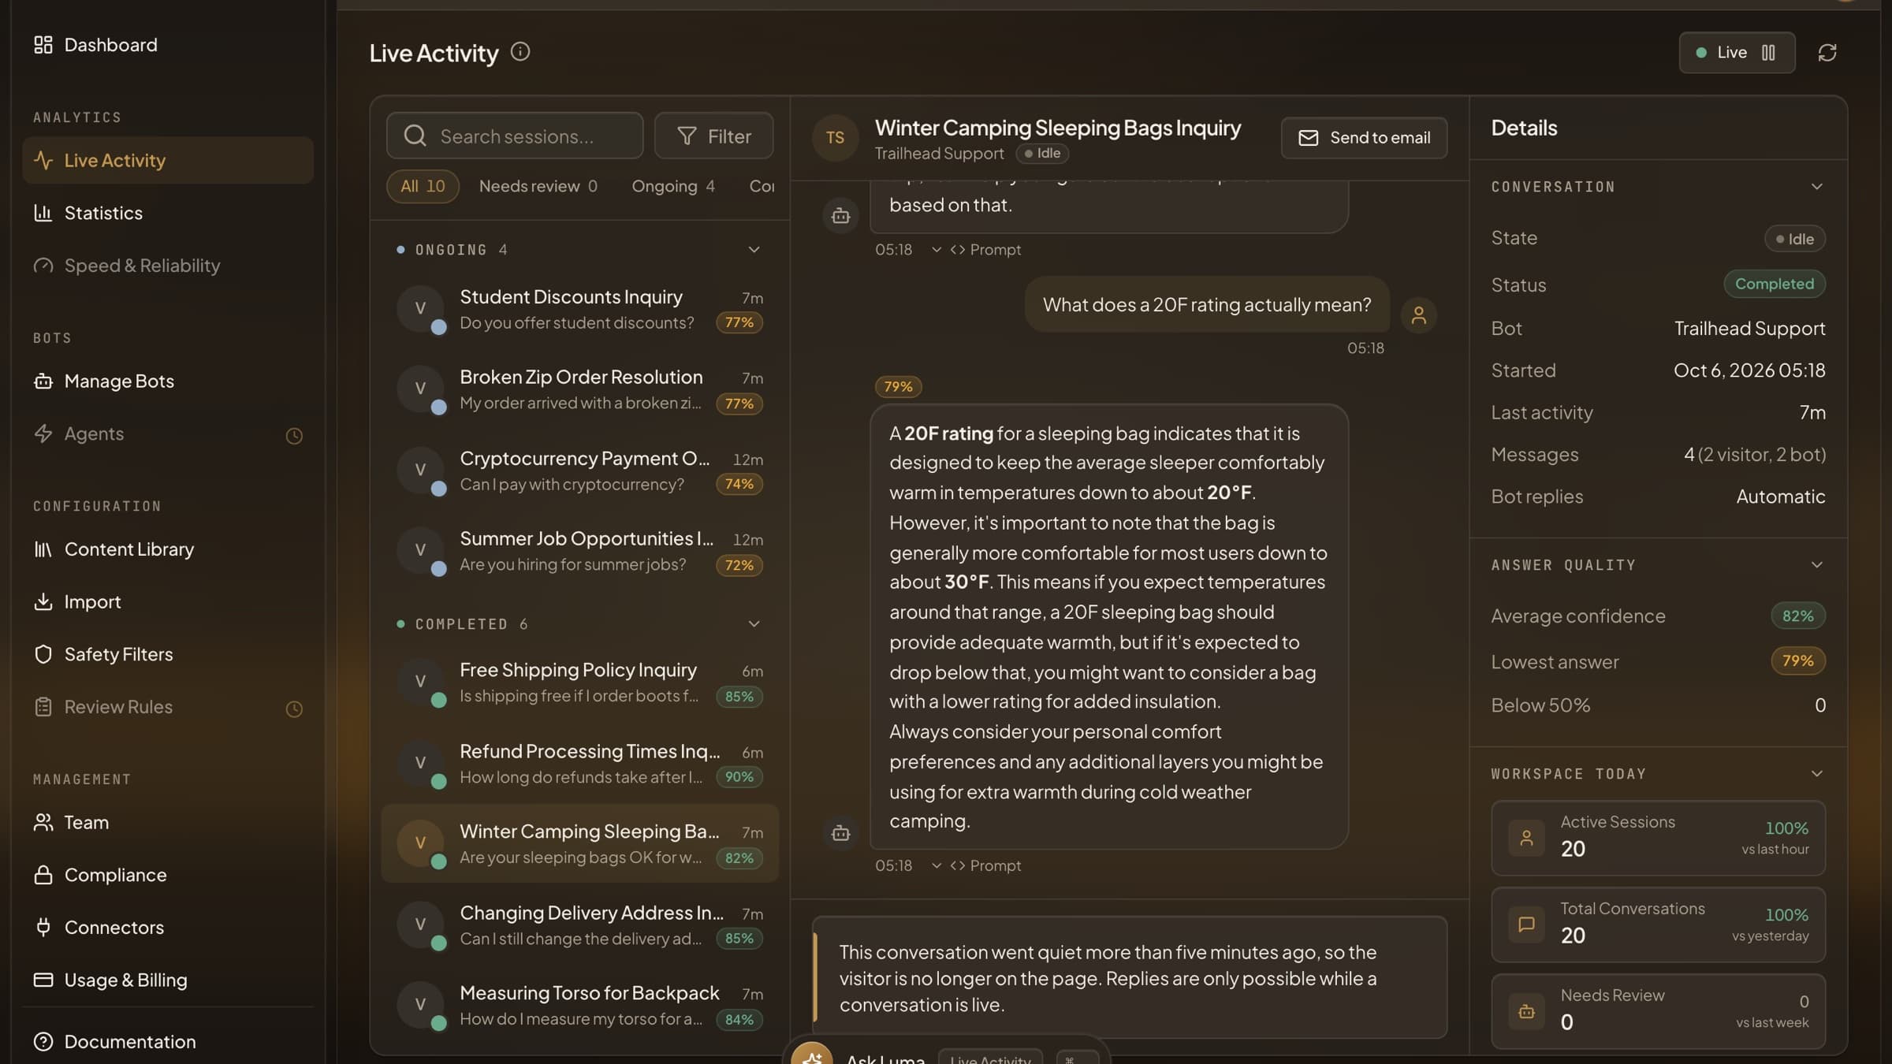Open Student Discounts Inquiry session

point(579,310)
